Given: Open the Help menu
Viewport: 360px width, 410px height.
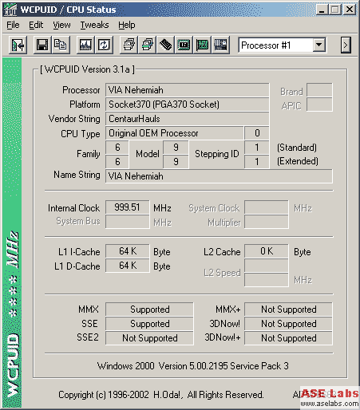Looking at the screenshot, I should click(127, 25).
